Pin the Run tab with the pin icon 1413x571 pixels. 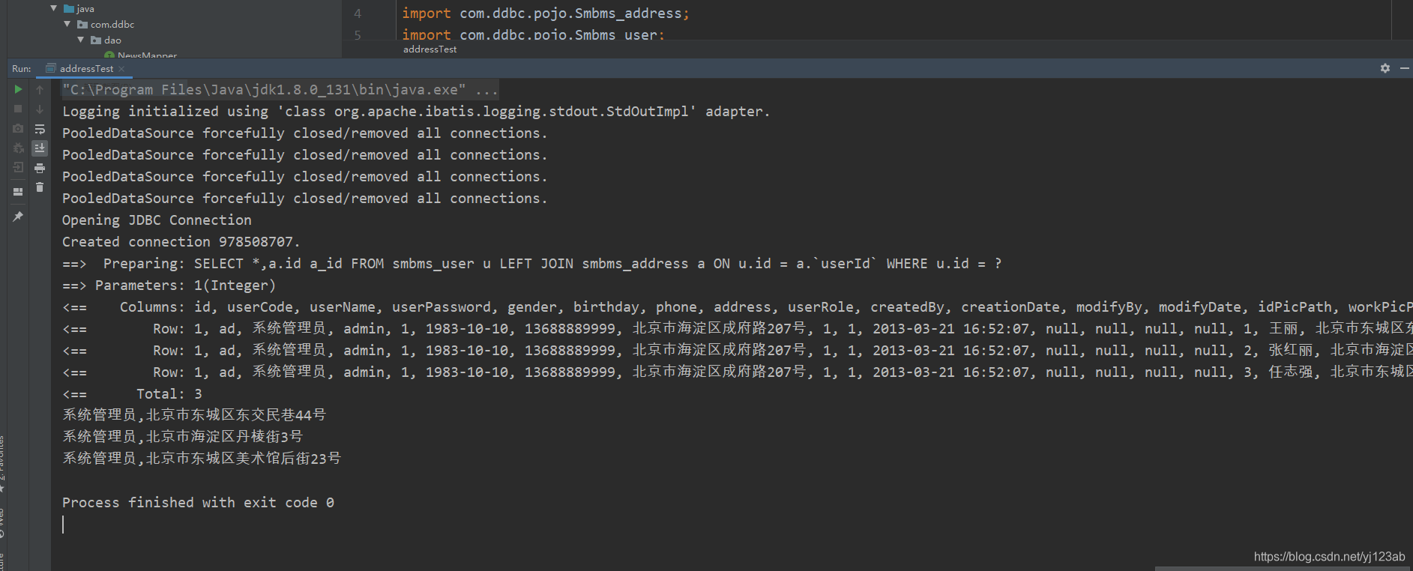[x=18, y=217]
